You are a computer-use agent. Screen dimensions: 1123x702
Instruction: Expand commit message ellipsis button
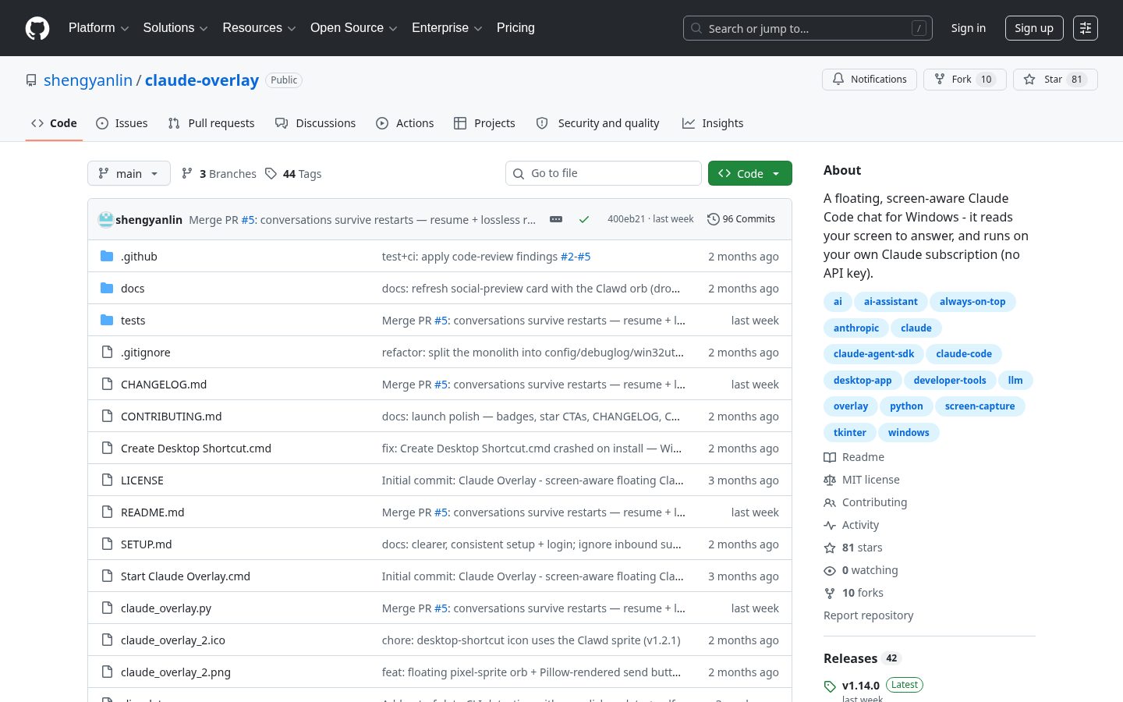556,219
